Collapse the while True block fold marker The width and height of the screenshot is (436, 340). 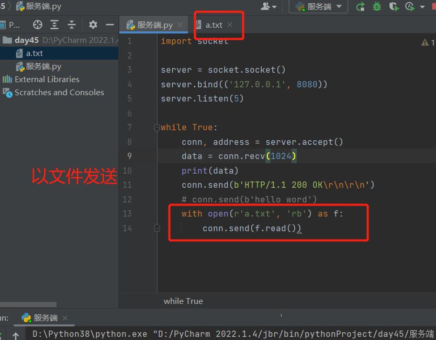tap(157, 128)
